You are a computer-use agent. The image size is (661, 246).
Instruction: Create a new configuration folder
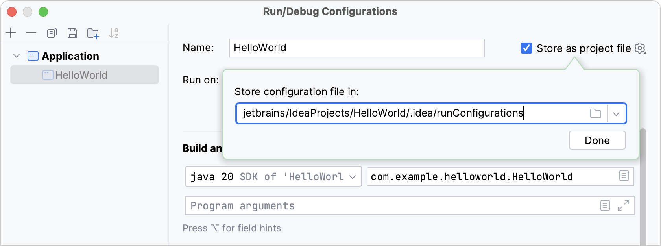(x=93, y=33)
